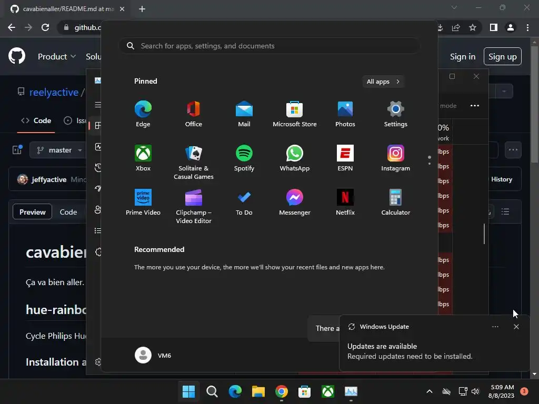This screenshot has width=539, height=404.
Task: Click Sign in on GitHub
Action: click(x=463, y=57)
